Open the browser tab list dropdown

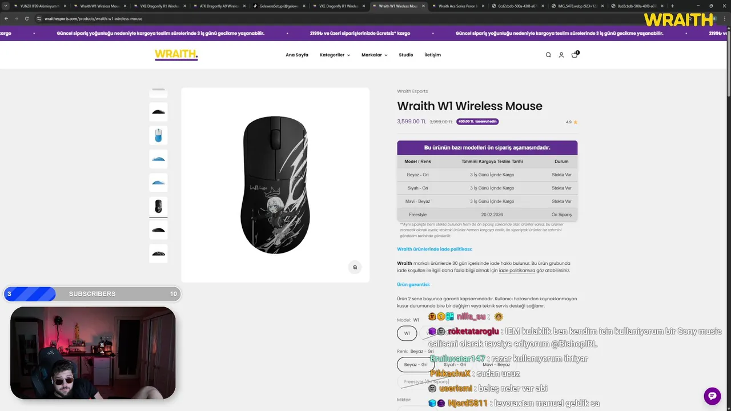6,6
